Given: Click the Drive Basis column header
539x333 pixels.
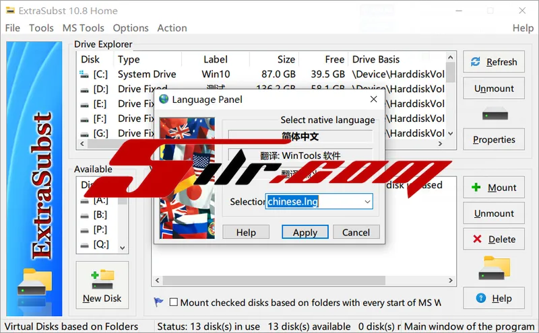Looking at the screenshot, I should (x=376, y=59).
